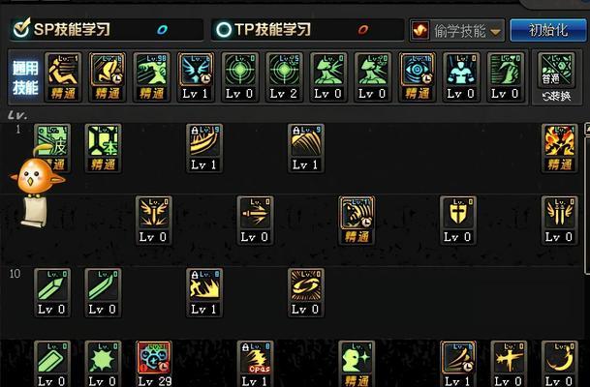Select the flame skill icon marked 精通
This screenshot has width=590, height=387.
coord(560,148)
